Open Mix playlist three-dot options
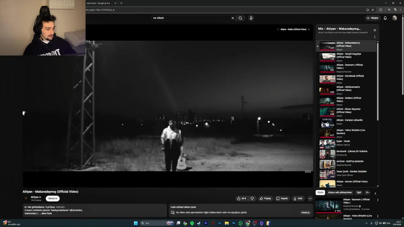 pos(375,37)
